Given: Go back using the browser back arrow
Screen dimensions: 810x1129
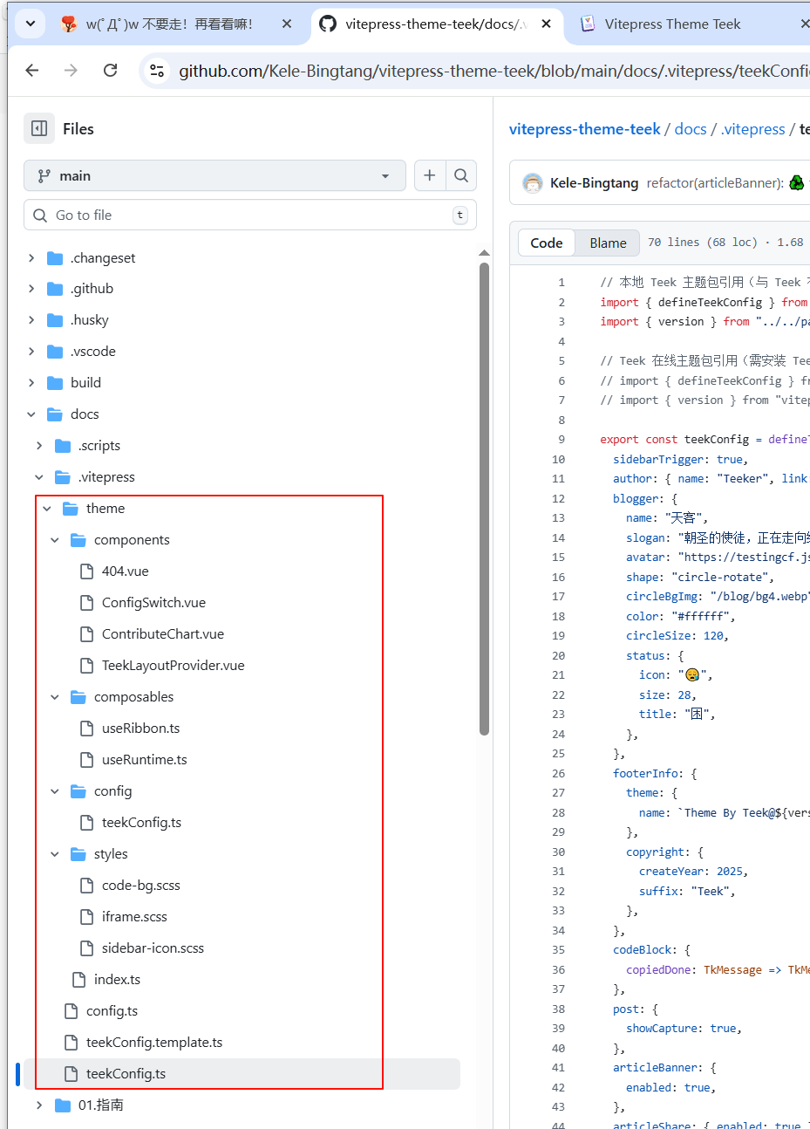Looking at the screenshot, I should [32, 71].
